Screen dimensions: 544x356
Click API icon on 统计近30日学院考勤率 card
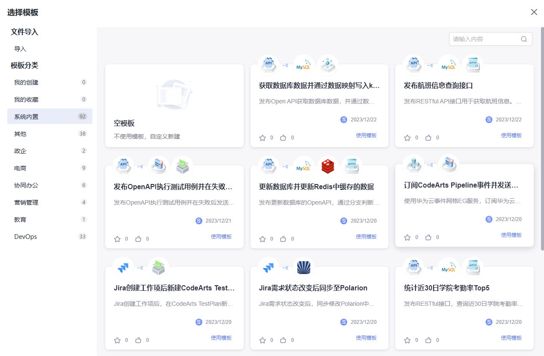point(414,268)
